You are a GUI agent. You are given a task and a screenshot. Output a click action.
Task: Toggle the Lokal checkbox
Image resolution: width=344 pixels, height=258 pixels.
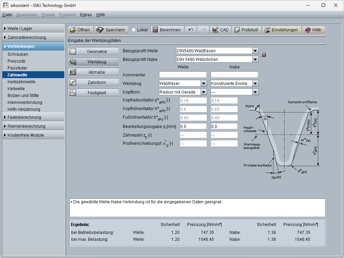tap(134, 30)
